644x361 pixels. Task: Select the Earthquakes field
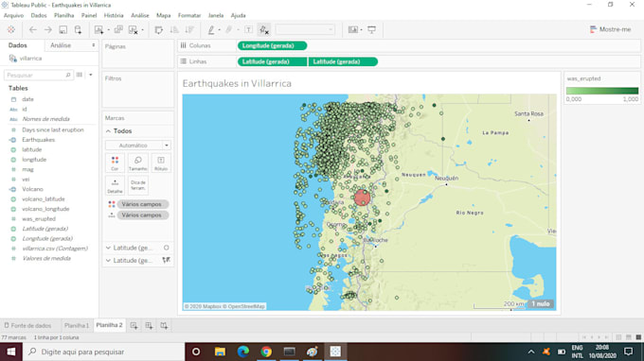click(38, 140)
